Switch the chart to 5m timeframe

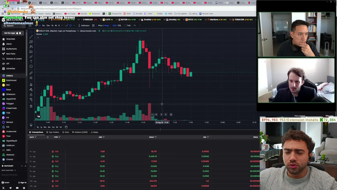(x=44, y=25)
